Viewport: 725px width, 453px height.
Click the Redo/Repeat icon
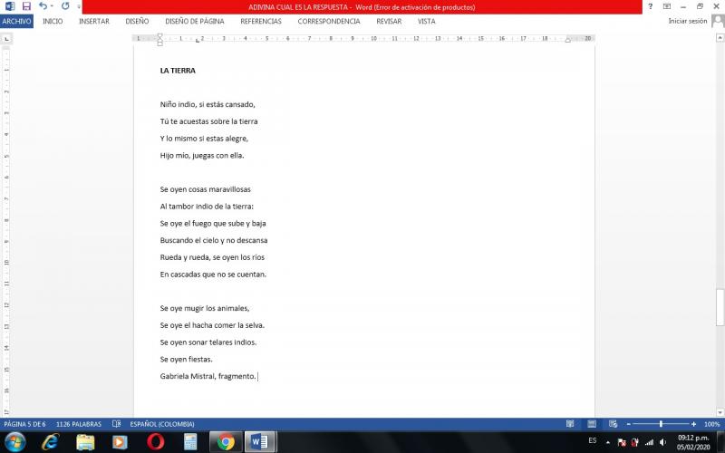click(65, 6)
